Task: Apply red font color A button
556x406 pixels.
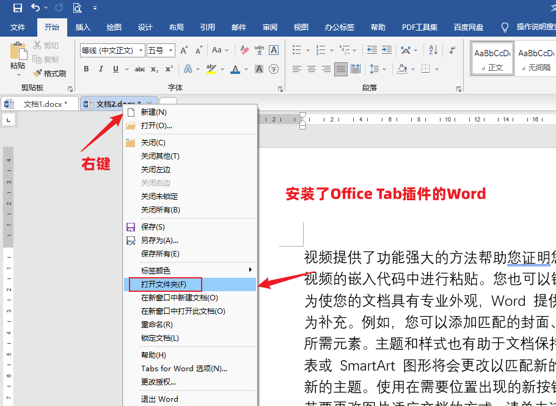Action: click(x=235, y=69)
